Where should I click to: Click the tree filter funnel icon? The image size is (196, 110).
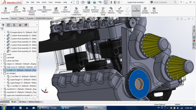coord(2,29)
